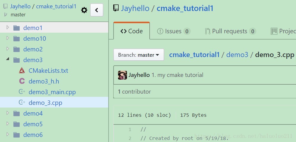Click the repository book icon in sidebar header
Viewport: 296px width, 142px height.
click(5, 7)
